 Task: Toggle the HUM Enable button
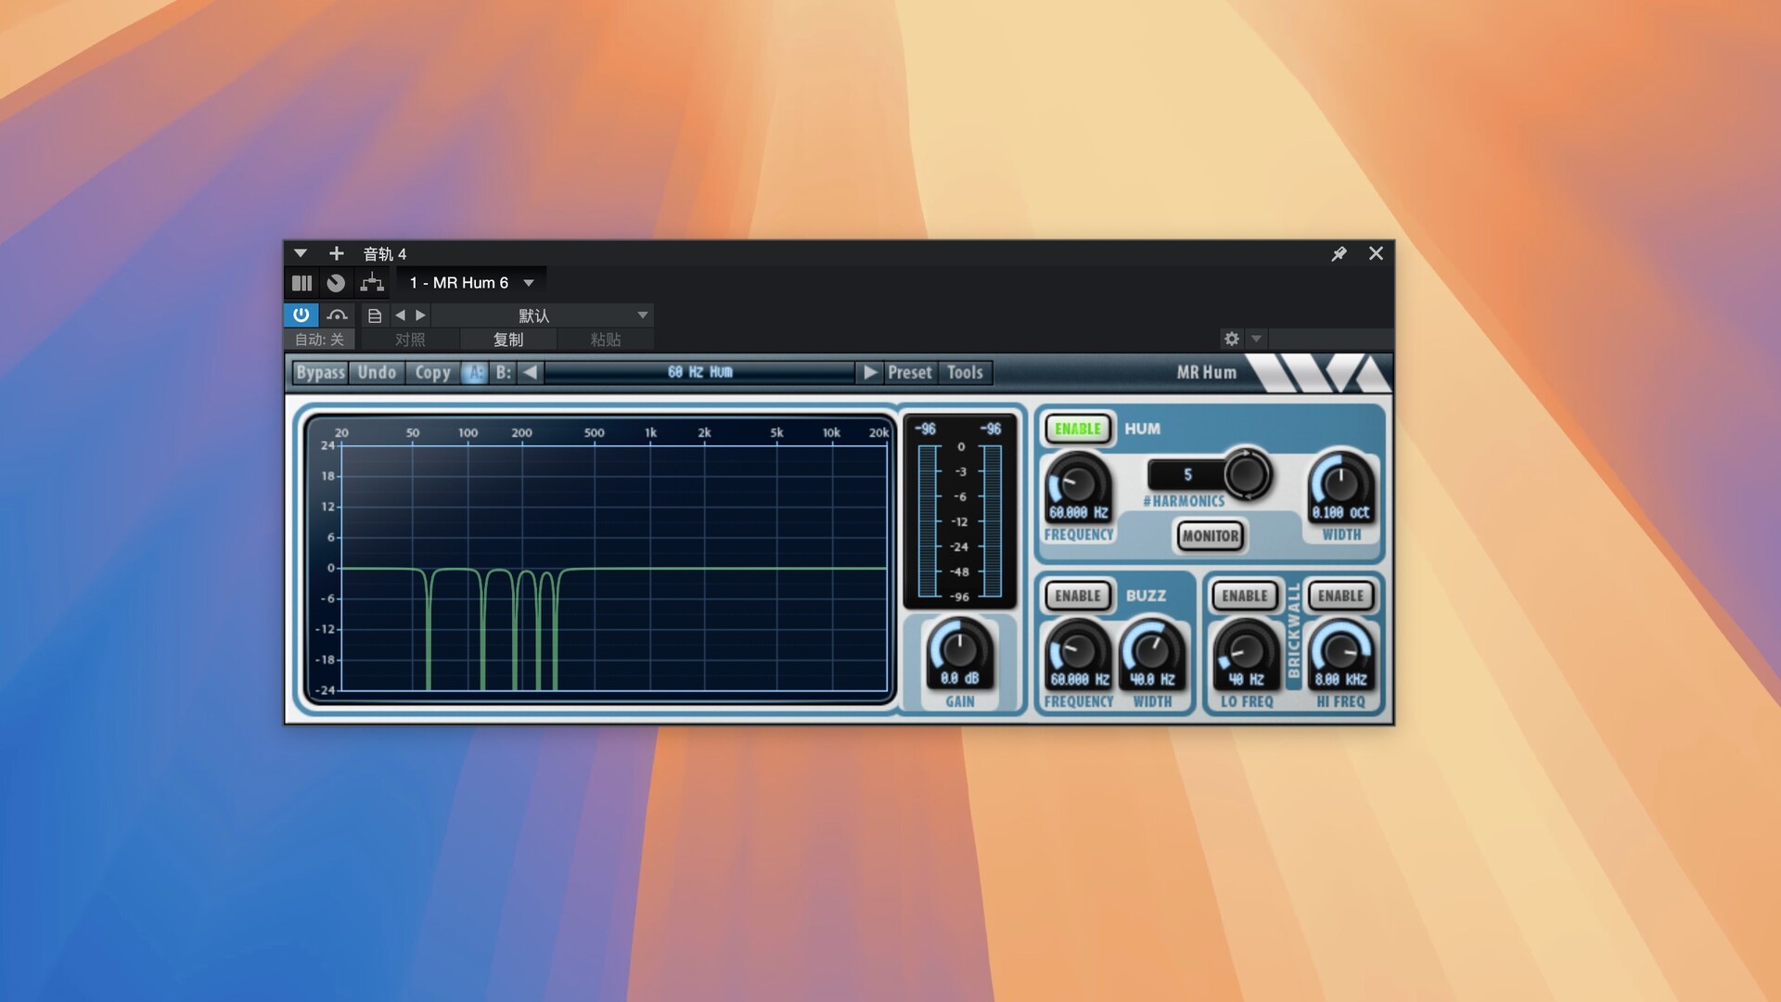(x=1078, y=429)
